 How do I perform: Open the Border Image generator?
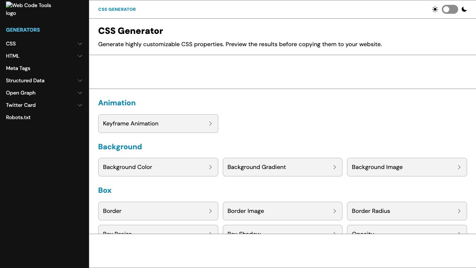pyautogui.click(x=283, y=211)
